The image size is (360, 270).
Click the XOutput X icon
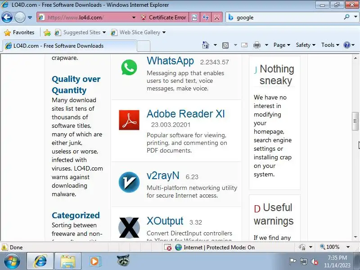(x=129, y=228)
